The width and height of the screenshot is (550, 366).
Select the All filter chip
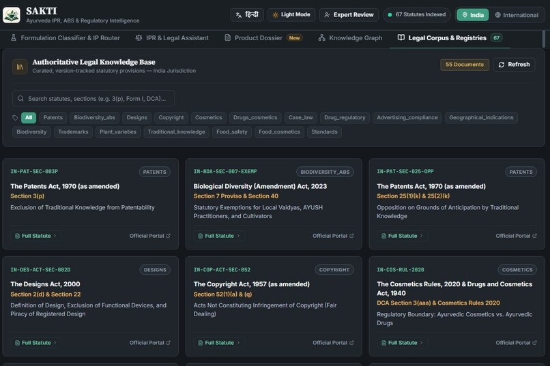point(29,118)
